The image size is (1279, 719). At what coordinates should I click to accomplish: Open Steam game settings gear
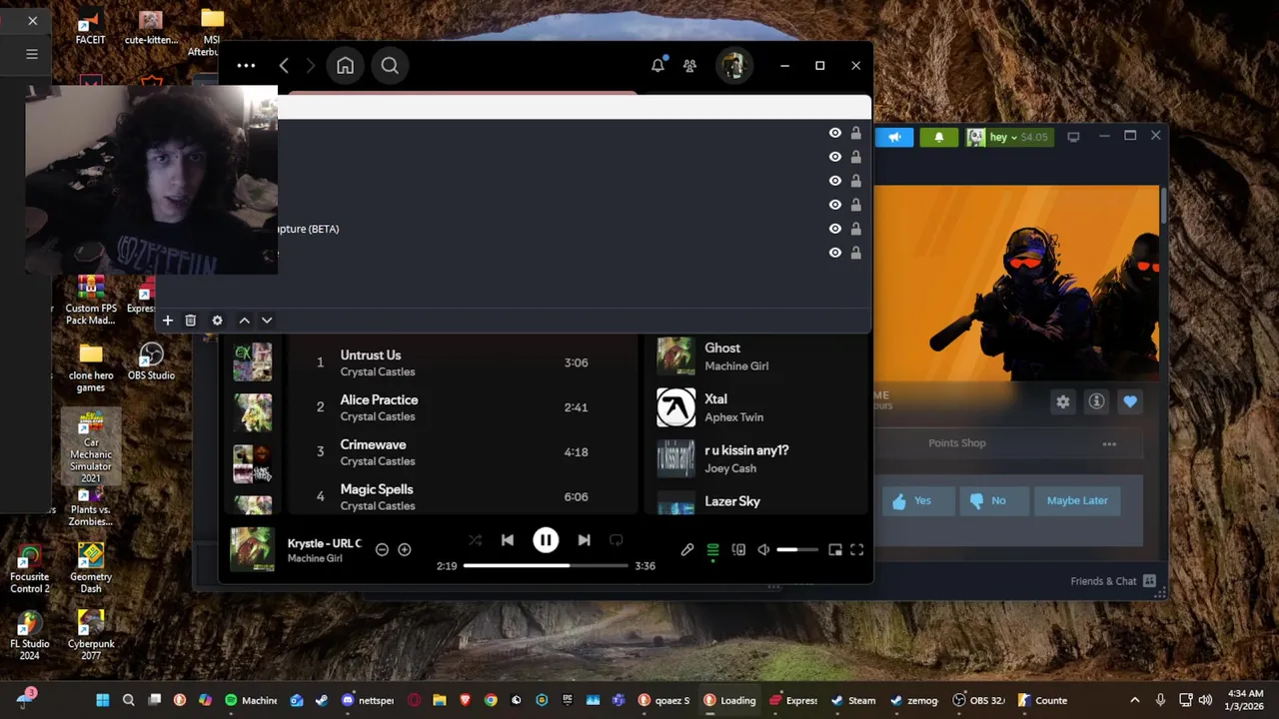tap(1063, 401)
